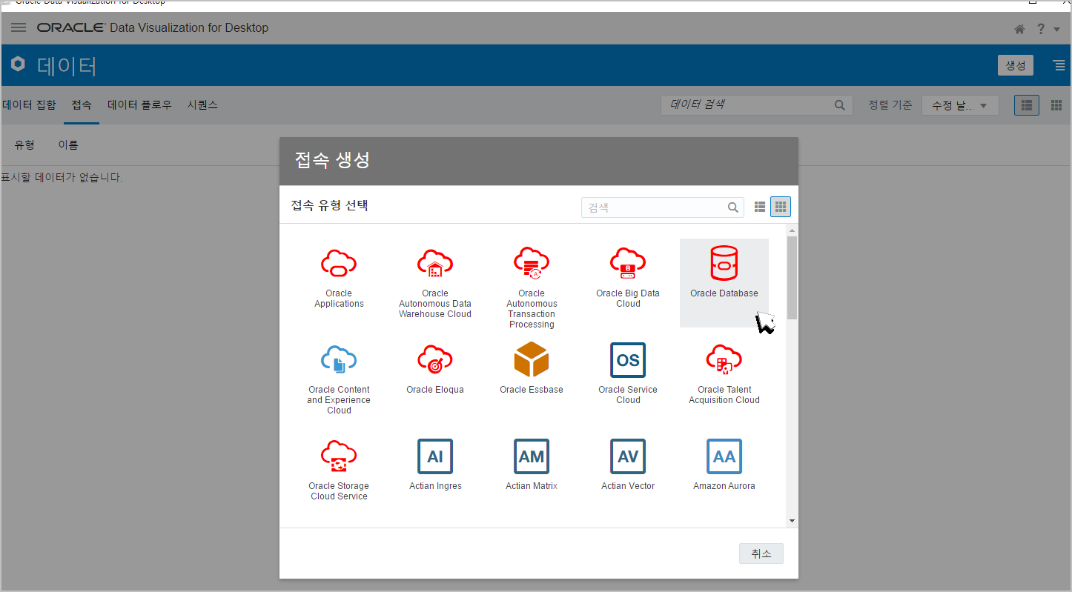Click the magnifier in dialog search box
The width and height of the screenshot is (1072, 592).
point(732,207)
